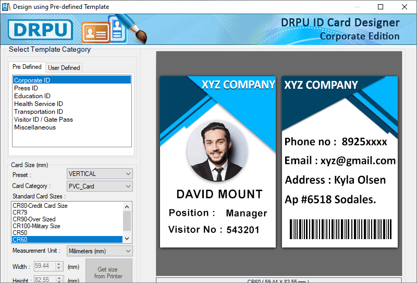Click DAVID MOUNT name on front card

219,194
